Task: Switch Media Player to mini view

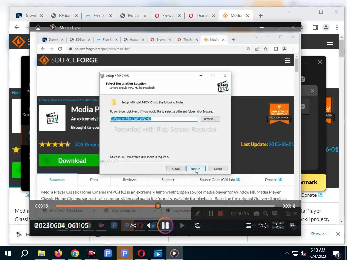Action: (x=278, y=225)
